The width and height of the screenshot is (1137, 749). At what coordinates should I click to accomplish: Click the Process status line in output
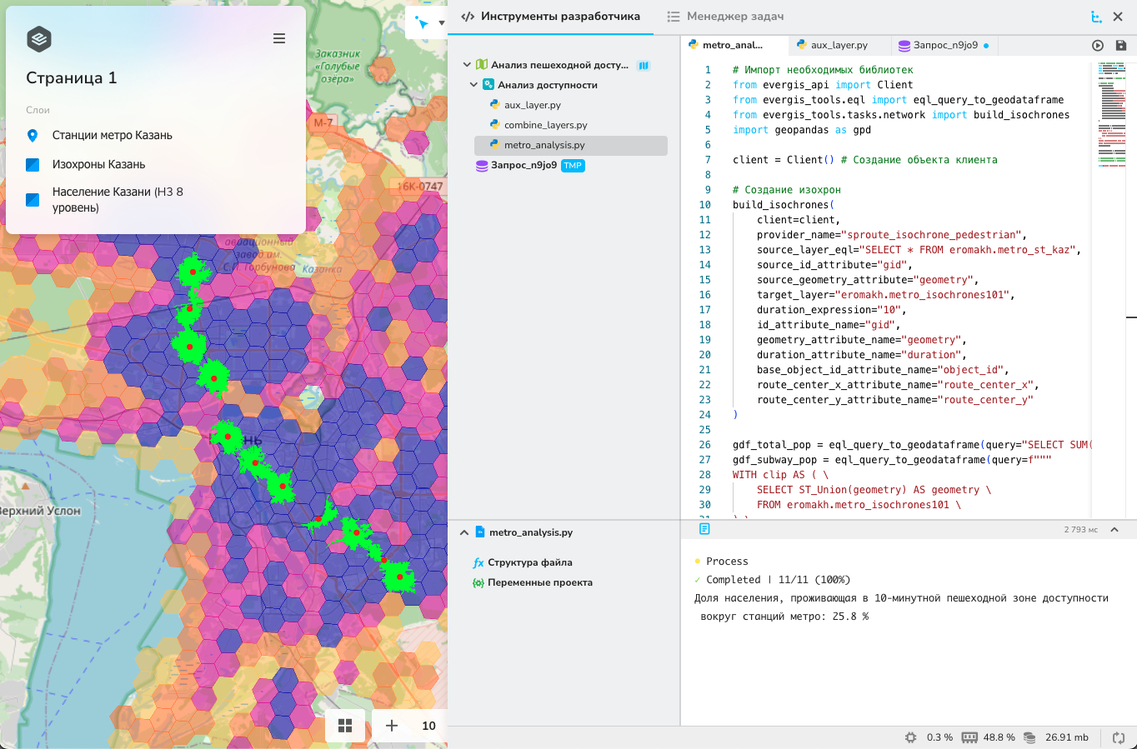click(x=727, y=562)
